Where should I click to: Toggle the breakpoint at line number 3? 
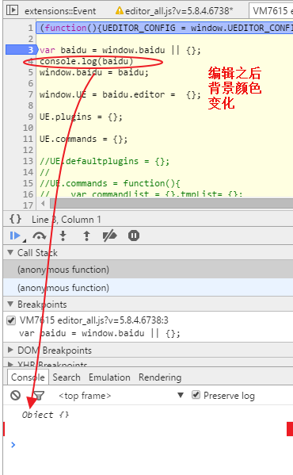coord(21,50)
